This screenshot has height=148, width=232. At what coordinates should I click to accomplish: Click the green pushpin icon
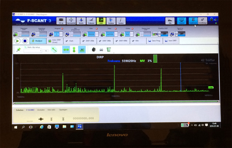pyautogui.click(x=18, y=50)
